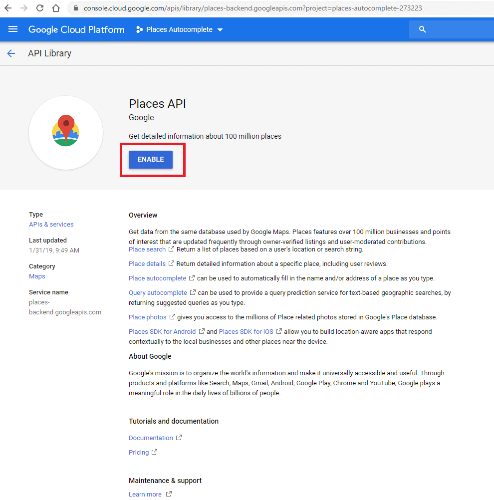Open the navigation hamburger menu
This screenshot has width=494, height=500.
[x=12, y=29]
